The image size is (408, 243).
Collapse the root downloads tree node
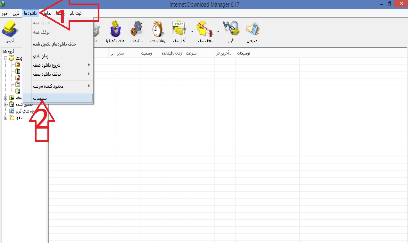[x=6, y=58]
